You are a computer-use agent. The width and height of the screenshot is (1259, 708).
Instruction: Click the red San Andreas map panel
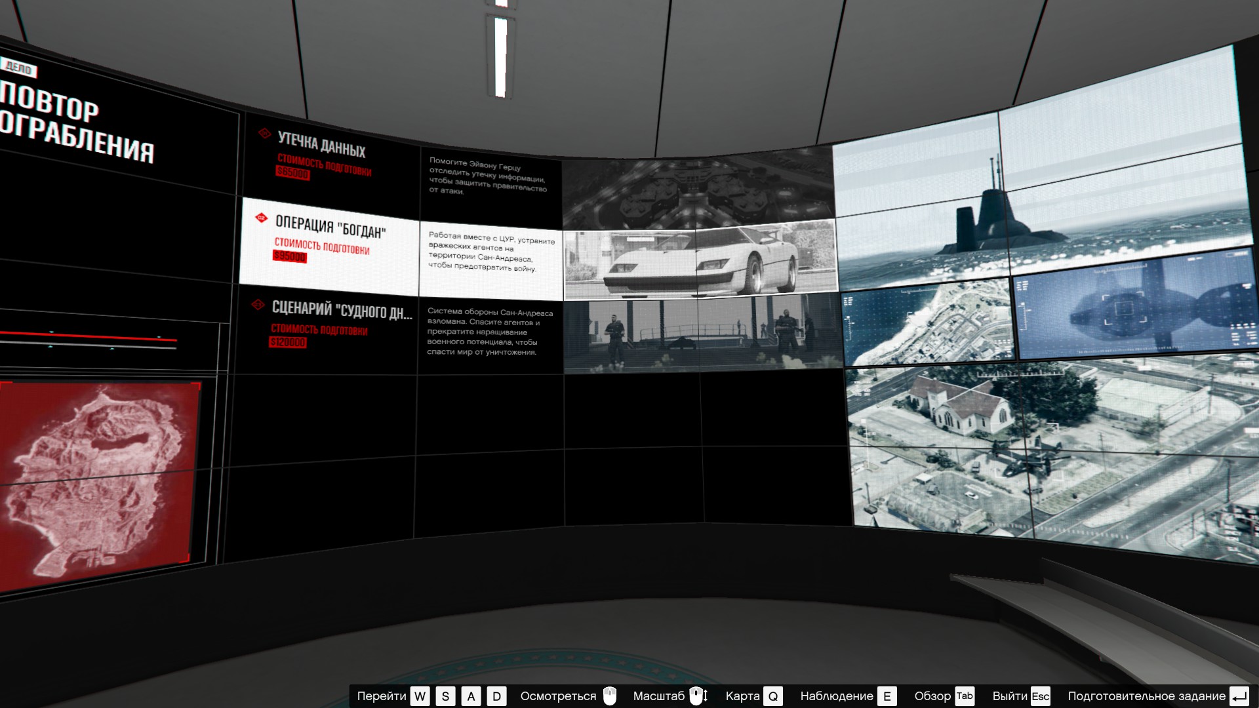(x=100, y=484)
